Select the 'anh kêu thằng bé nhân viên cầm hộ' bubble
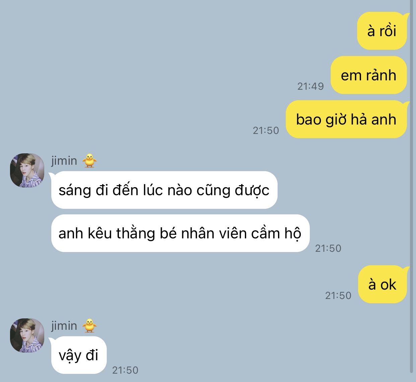416x382 pixels. [x=180, y=233]
